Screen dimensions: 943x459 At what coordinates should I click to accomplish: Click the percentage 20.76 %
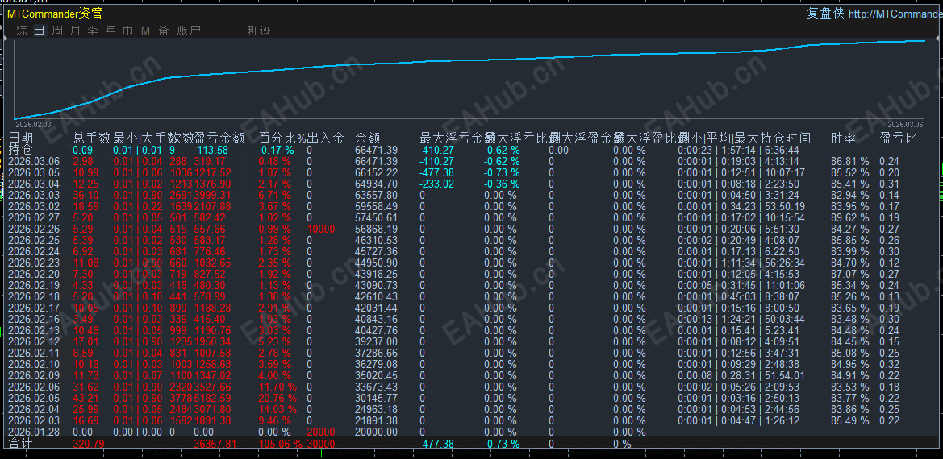point(277,398)
